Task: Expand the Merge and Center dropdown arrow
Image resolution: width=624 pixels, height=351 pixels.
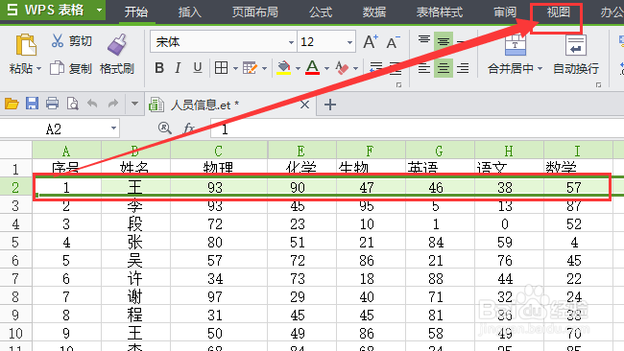Action: tap(540, 69)
